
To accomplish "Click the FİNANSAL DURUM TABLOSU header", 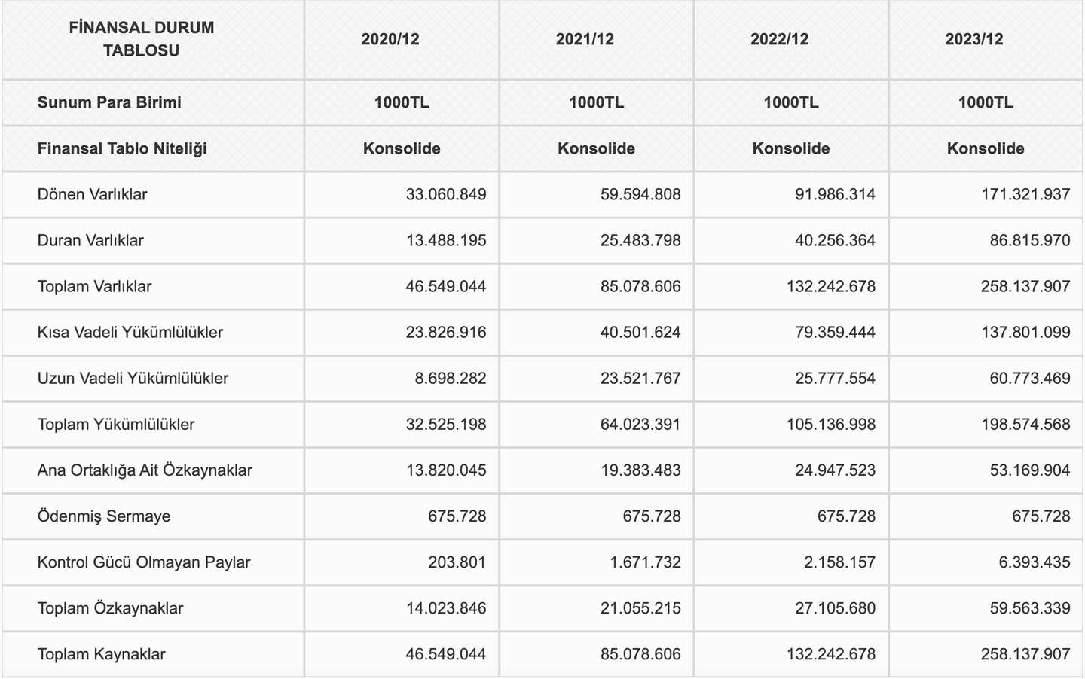I will tap(142, 39).
